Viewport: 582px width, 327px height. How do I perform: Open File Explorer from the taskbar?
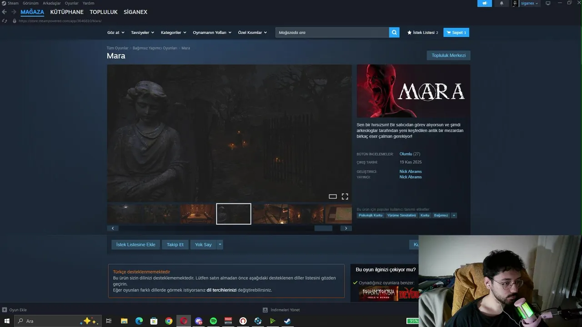coord(124,321)
